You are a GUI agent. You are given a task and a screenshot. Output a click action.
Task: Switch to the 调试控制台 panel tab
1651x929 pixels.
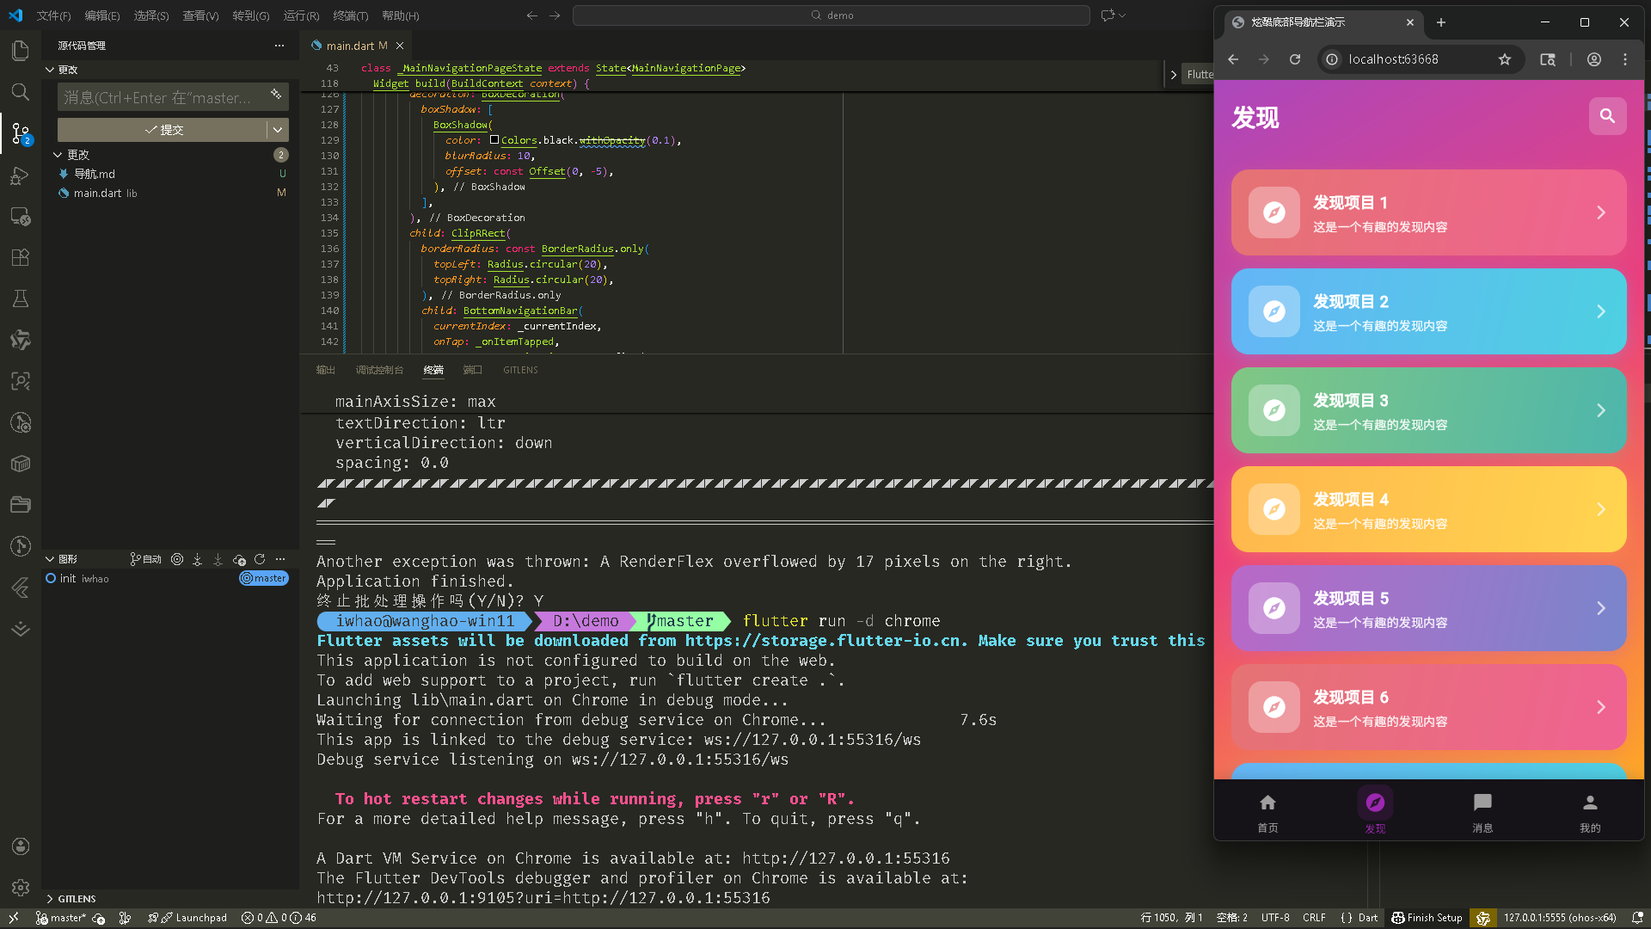(x=379, y=370)
